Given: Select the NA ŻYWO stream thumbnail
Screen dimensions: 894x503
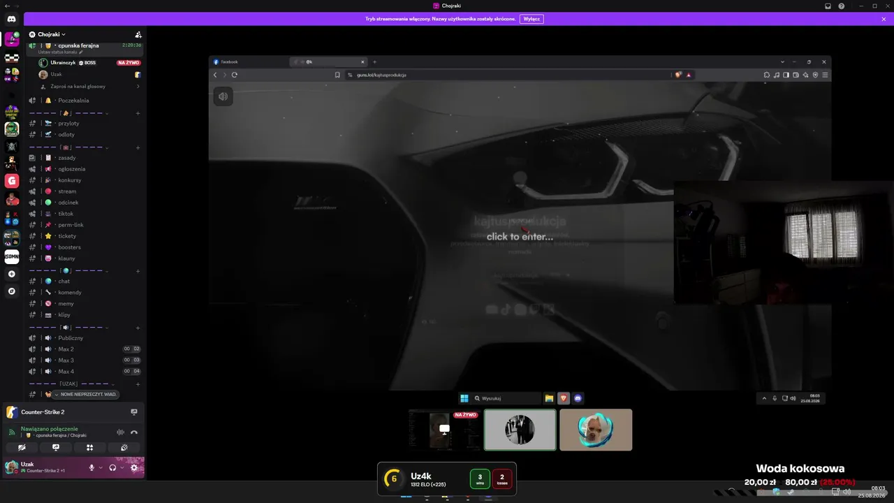Looking at the screenshot, I should click(445, 430).
